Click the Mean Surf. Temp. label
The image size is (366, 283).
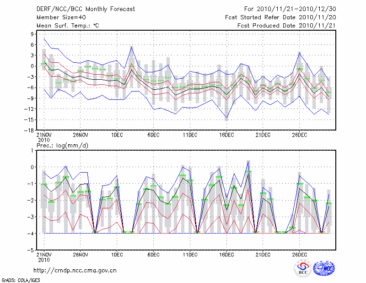click(x=67, y=26)
